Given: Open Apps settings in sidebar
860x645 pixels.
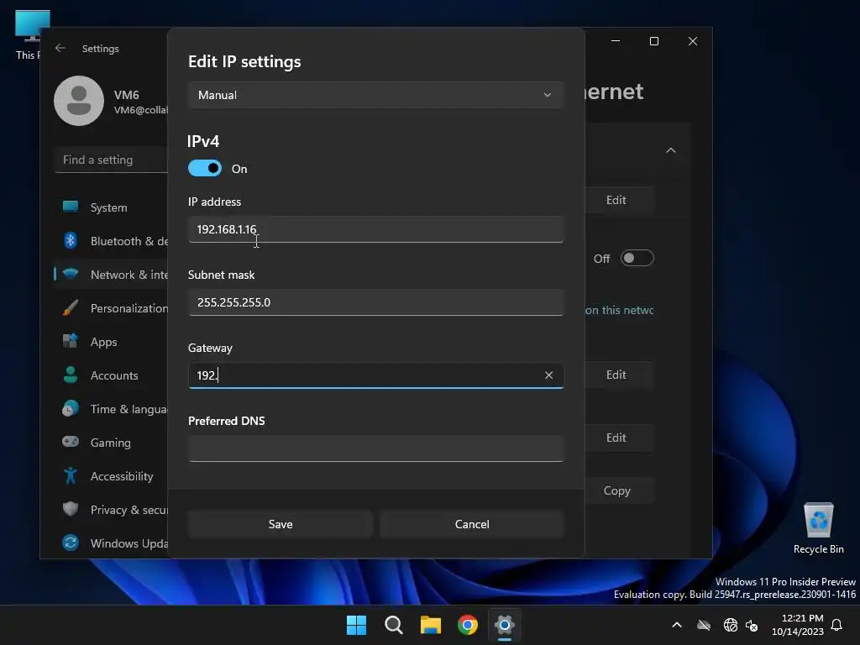Looking at the screenshot, I should click(113, 342).
